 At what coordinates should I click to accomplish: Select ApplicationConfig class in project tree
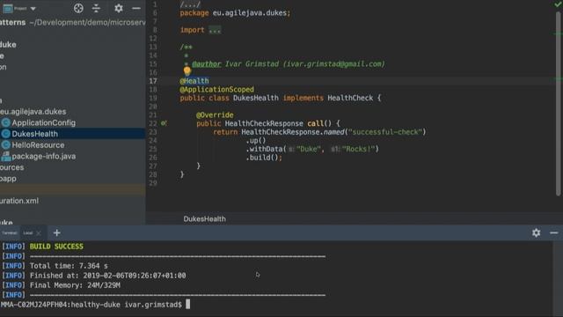pos(43,123)
